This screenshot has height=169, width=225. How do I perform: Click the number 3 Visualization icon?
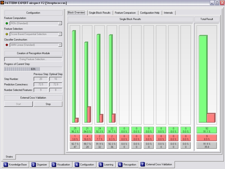click(54, 164)
